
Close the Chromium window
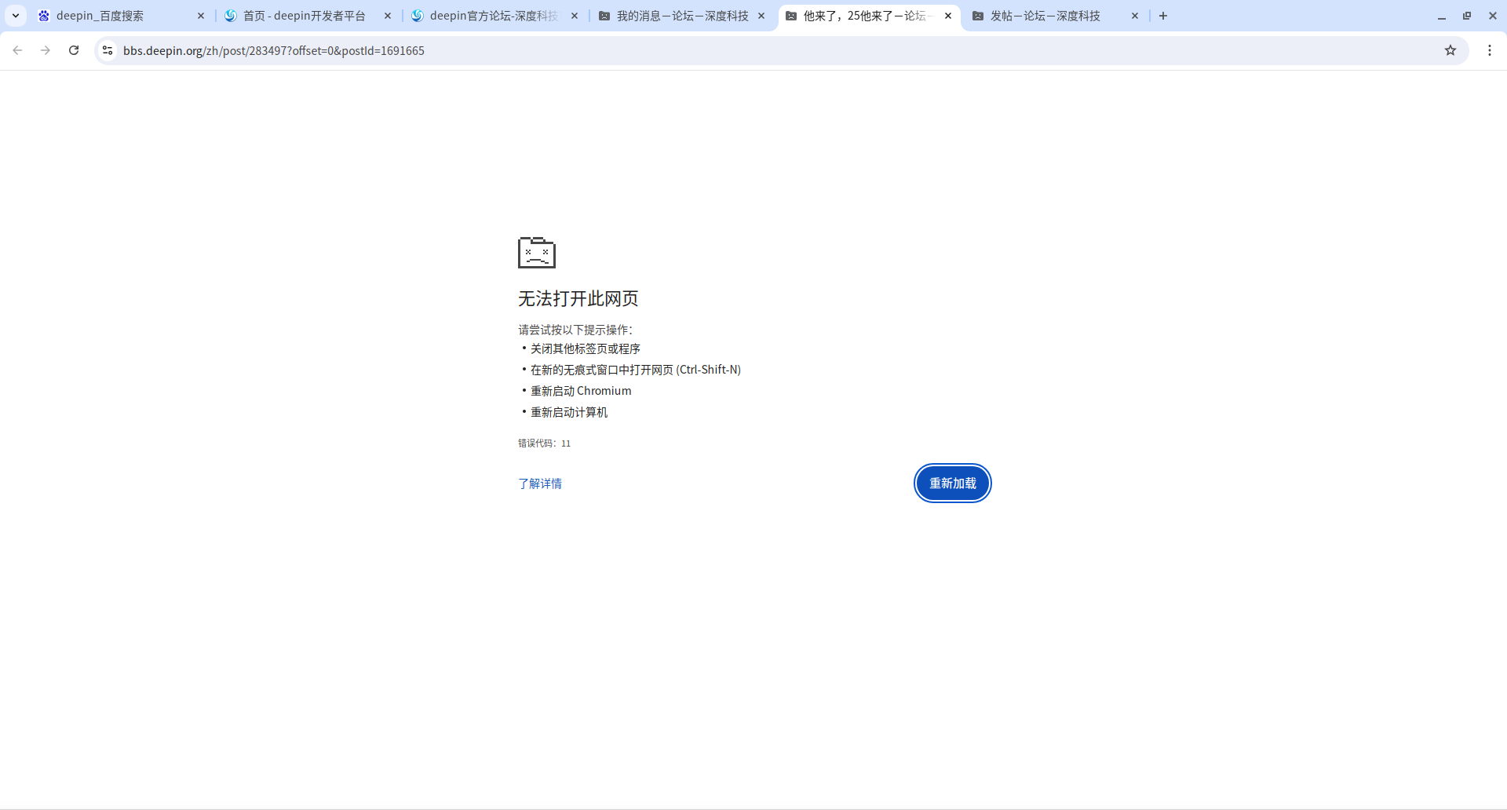[x=1493, y=16]
